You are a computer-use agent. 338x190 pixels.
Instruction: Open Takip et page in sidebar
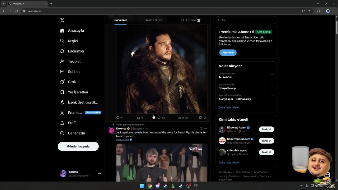(71, 61)
